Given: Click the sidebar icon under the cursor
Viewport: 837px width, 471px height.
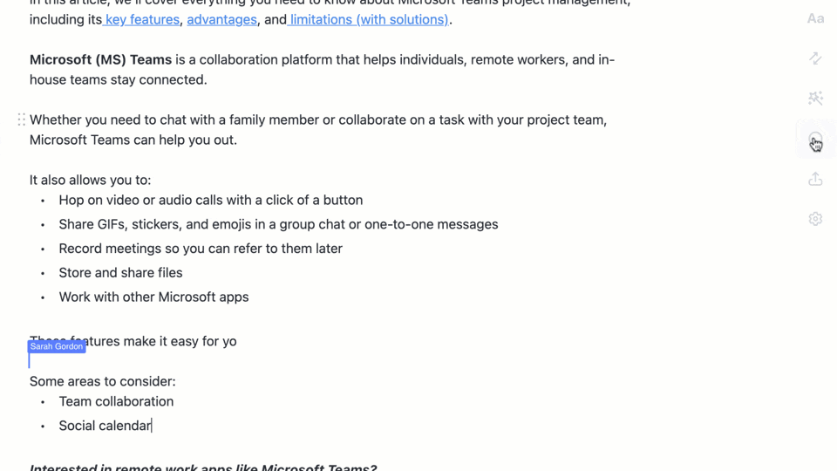Looking at the screenshot, I should pyautogui.click(x=815, y=140).
